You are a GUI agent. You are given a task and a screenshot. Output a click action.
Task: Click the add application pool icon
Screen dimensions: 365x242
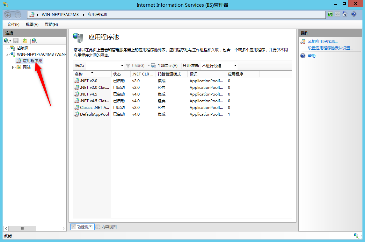point(303,42)
